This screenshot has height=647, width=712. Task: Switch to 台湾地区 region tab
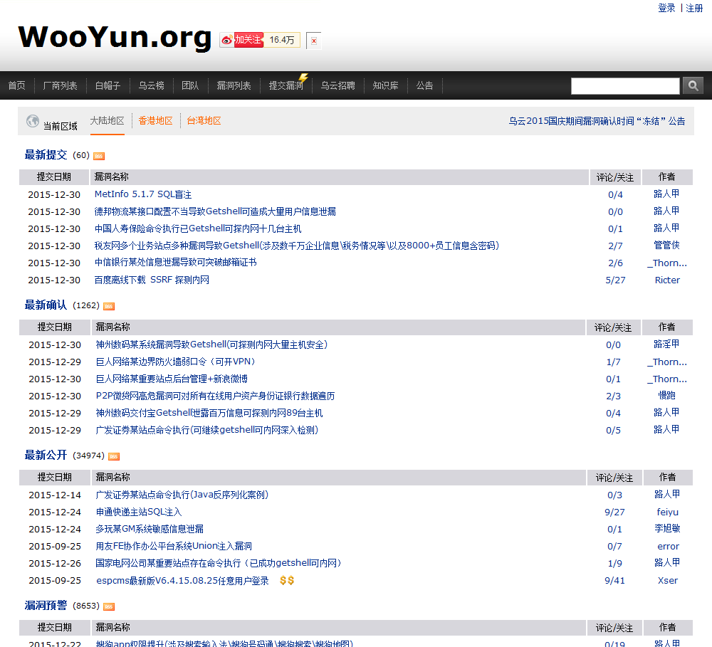[x=204, y=121]
